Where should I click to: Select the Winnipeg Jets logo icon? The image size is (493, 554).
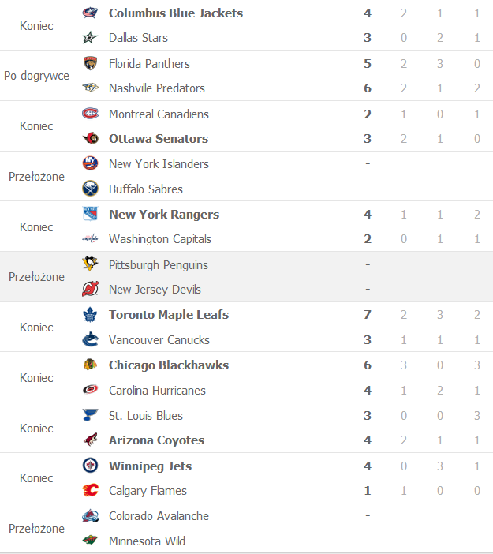[x=90, y=466]
